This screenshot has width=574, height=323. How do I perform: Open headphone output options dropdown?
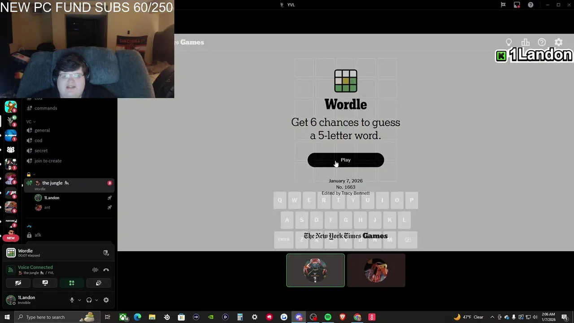point(96,300)
